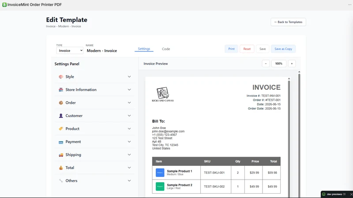
Task: Expand the Product section chevron
Action: 129,129
